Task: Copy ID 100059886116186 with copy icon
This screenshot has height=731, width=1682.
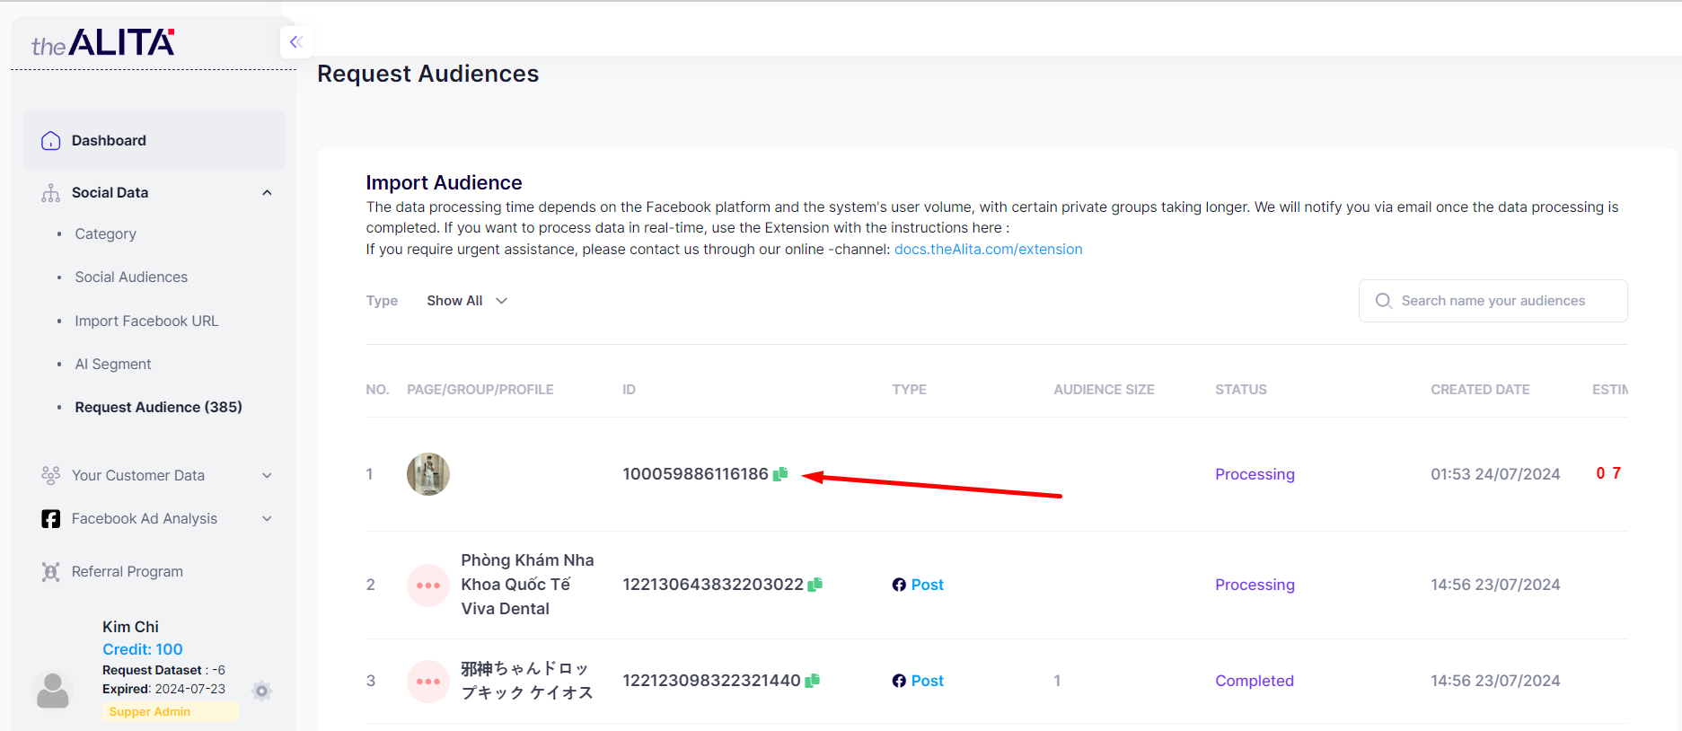Action: 780,474
